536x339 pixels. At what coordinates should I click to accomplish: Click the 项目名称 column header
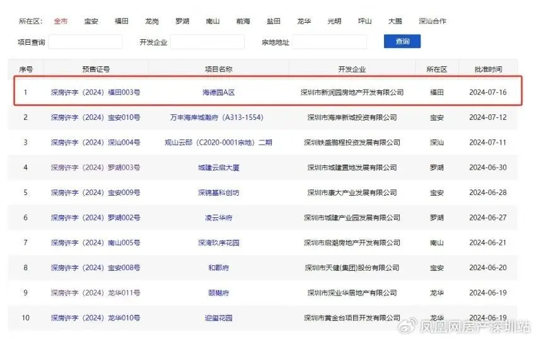coord(218,69)
